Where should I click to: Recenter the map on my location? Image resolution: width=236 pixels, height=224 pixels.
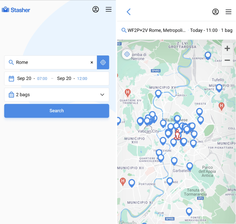(x=127, y=54)
